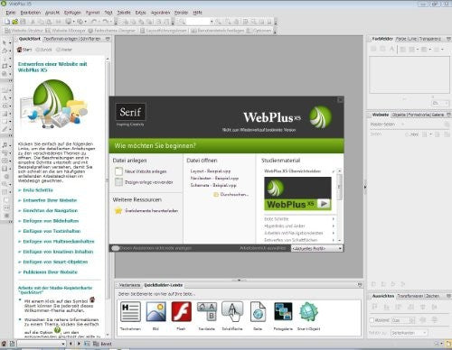The height and width of the screenshot is (350, 452).
Task: Switch to the Farbfelder tab
Action: click(x=382, y=39)
